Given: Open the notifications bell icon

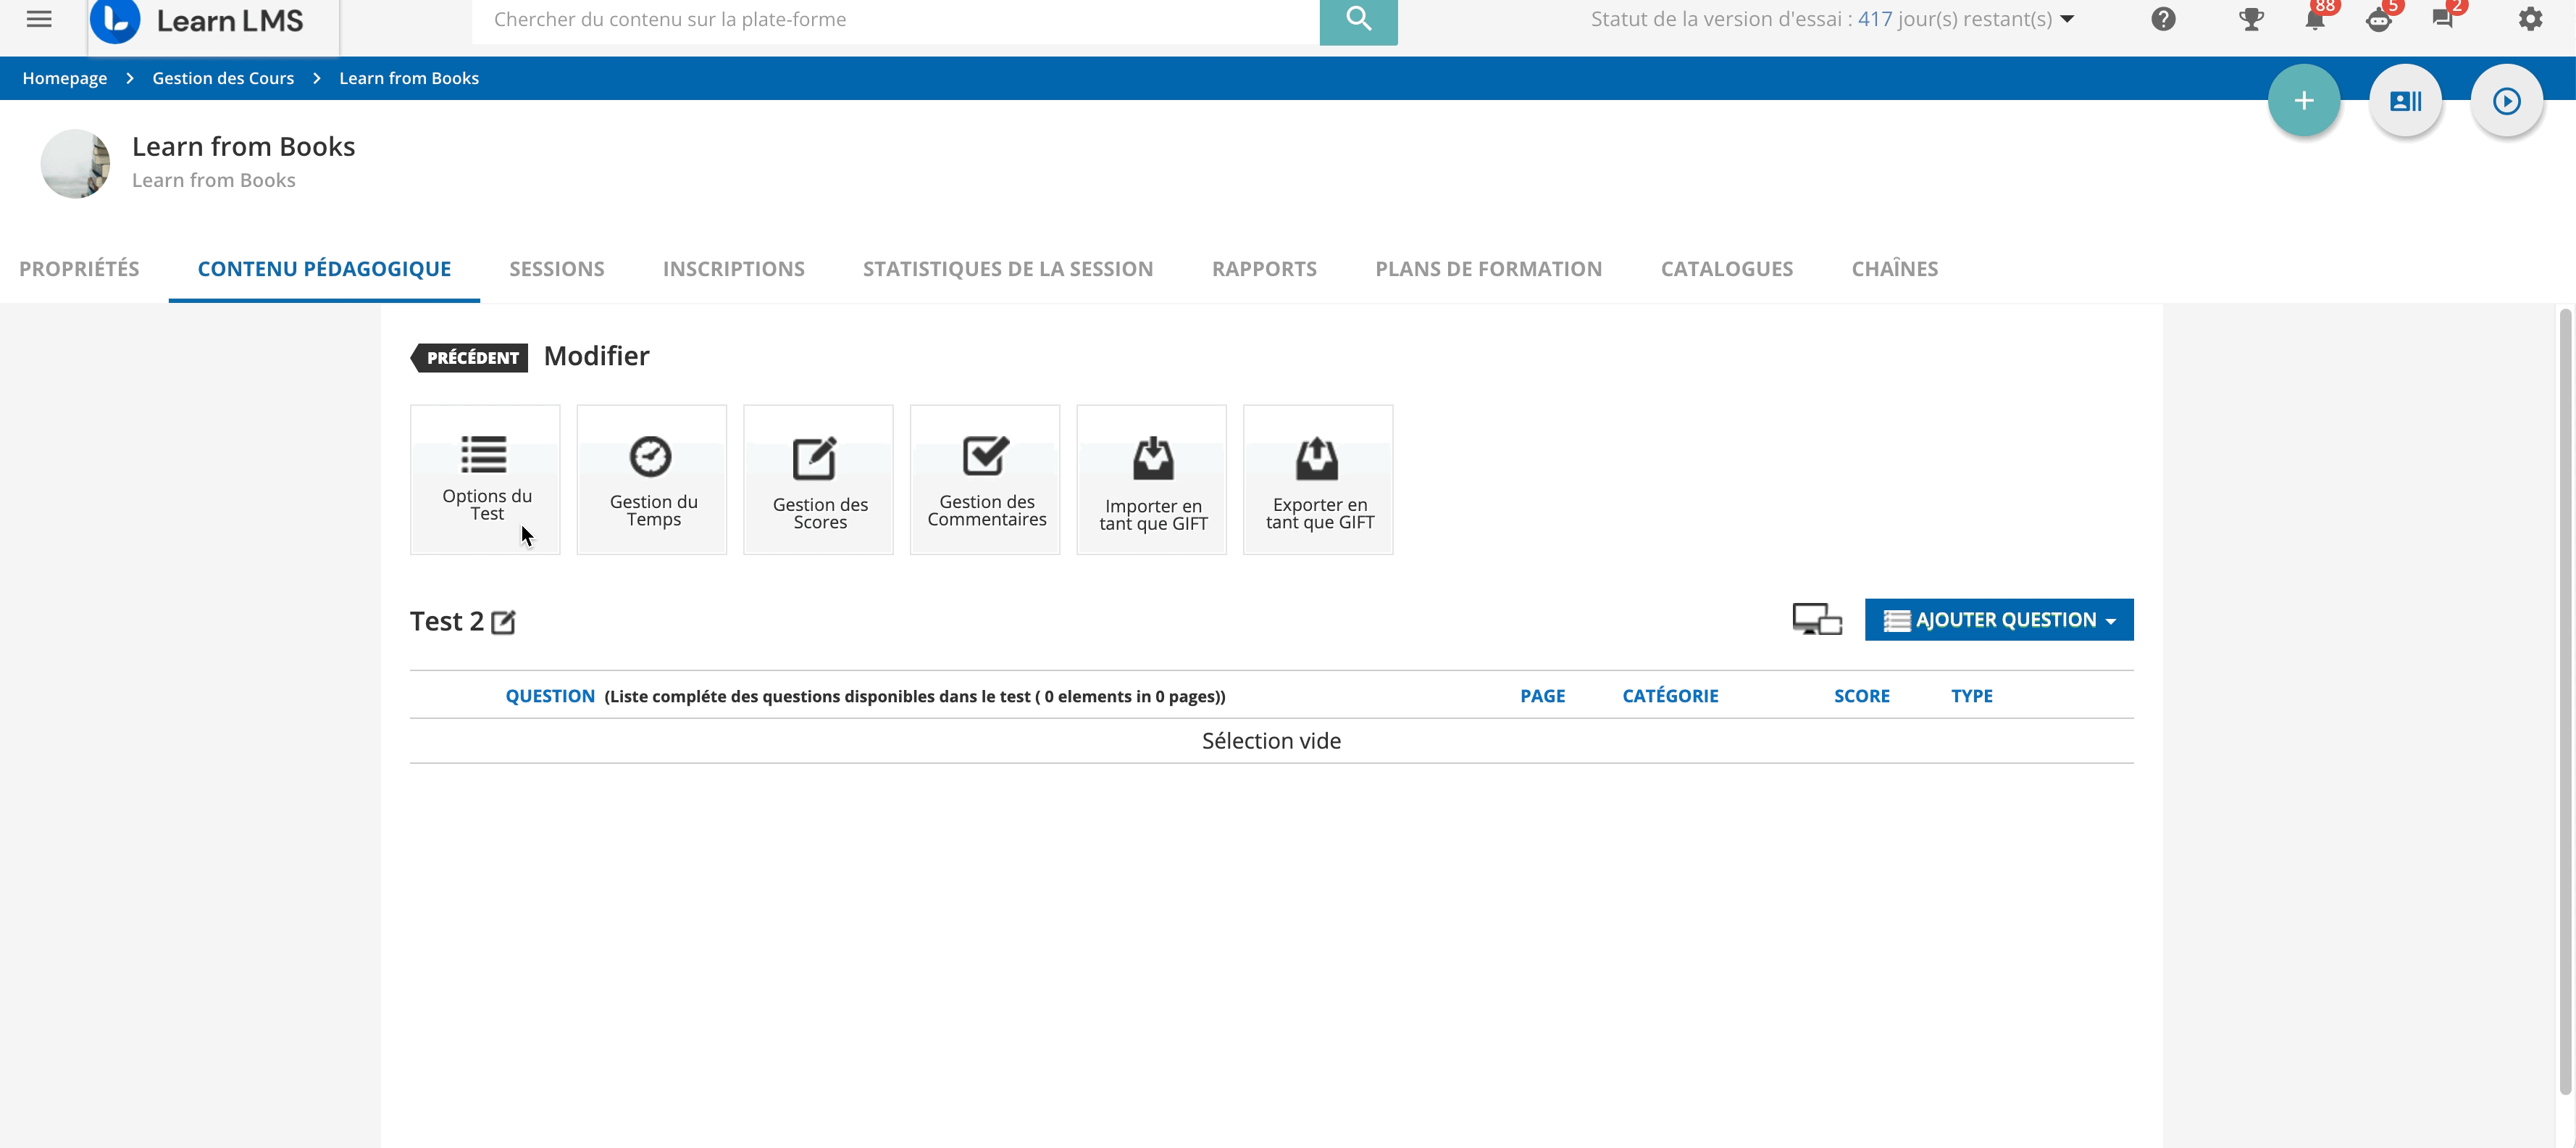Looking at the screenshot, I should click(x=2314, y=19).
